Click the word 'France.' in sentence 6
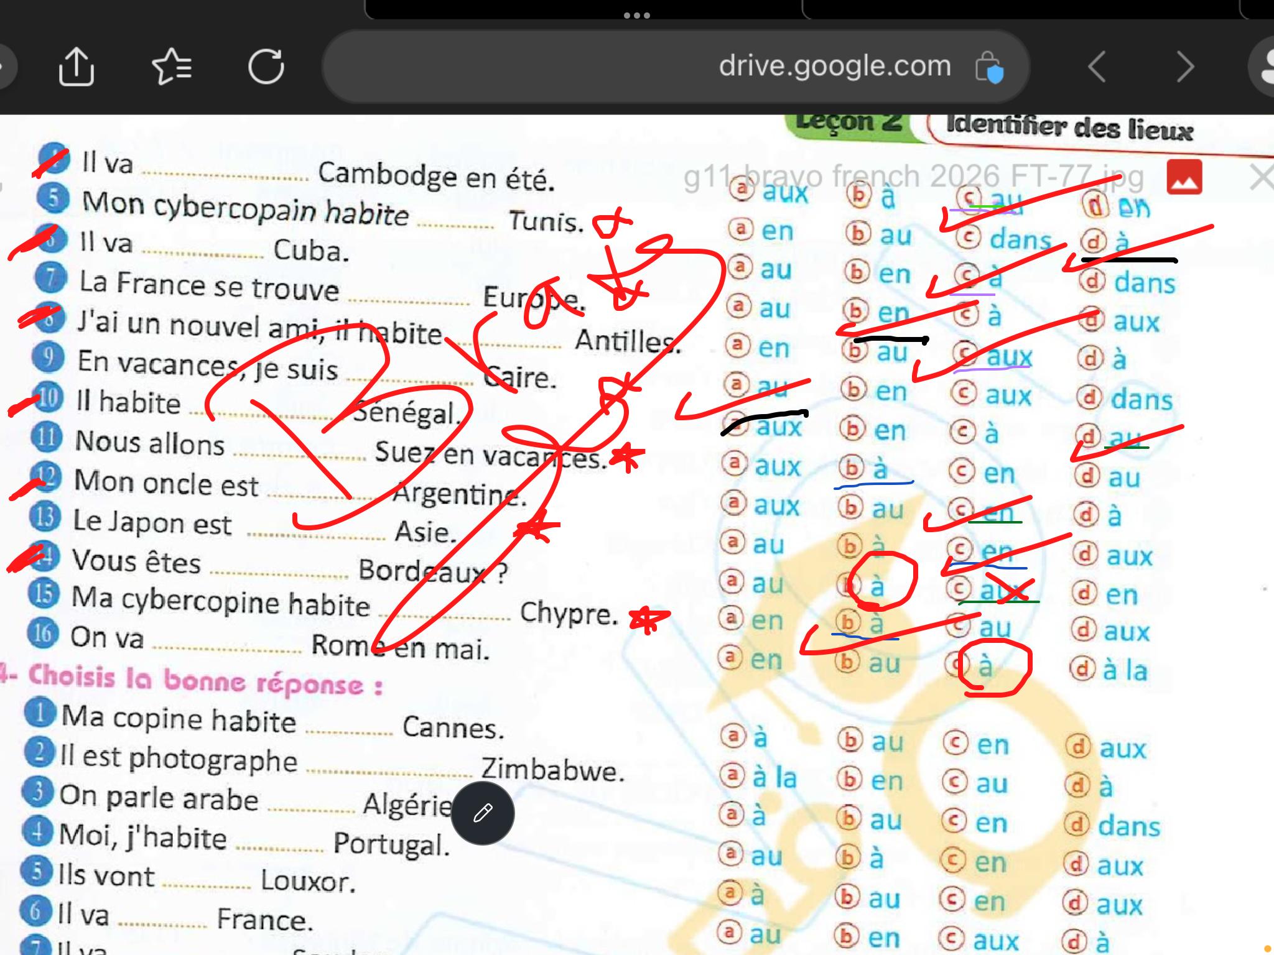The height and width of the screenshot is (955, 1274). (265, 920)
